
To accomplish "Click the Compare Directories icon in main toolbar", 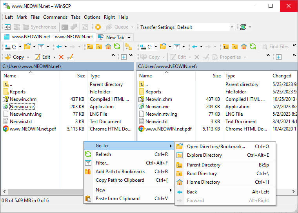I will tap(7, 27).
